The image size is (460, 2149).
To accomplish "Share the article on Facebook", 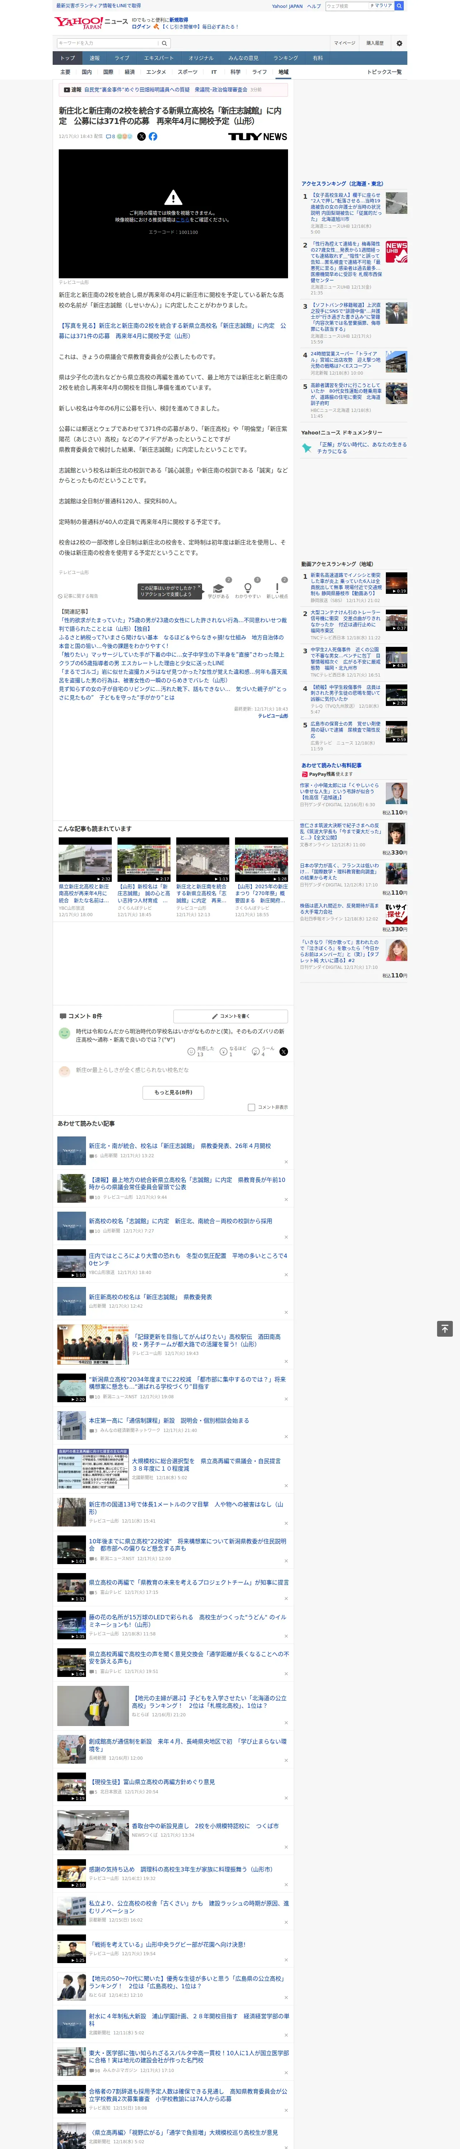I will (153, 136).
